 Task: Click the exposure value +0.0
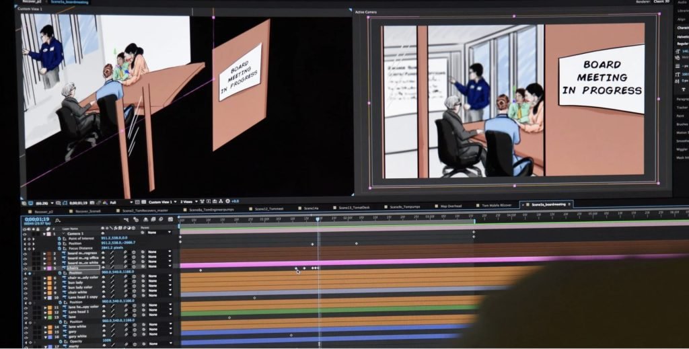point(235,202)
